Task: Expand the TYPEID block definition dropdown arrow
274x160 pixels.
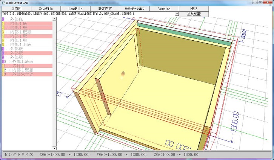Action: (177, 14)
